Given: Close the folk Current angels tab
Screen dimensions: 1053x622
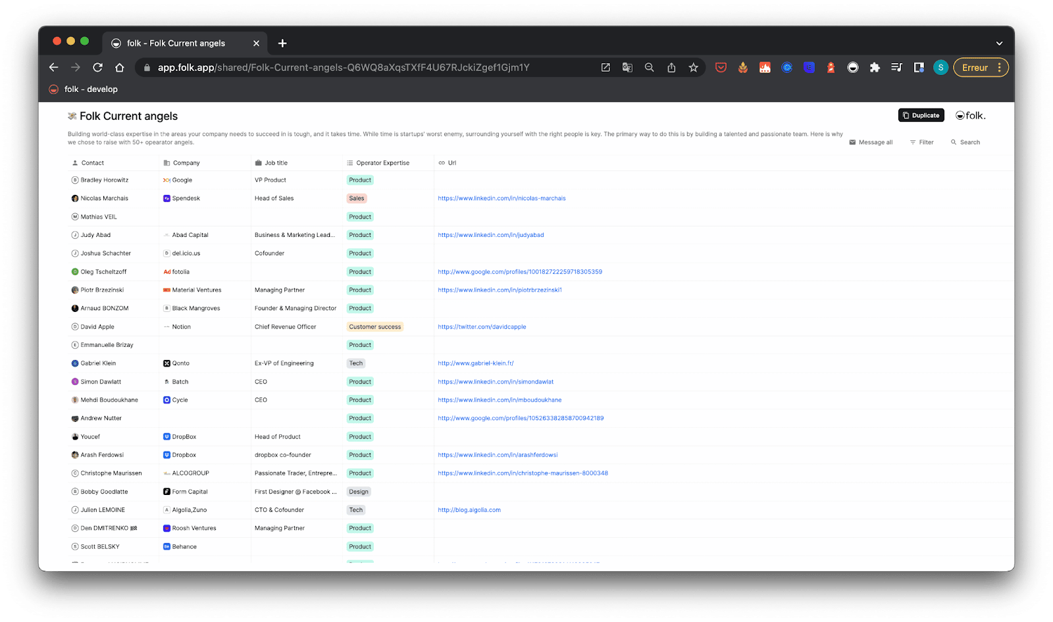Looking at the screenshot, I should click(x=256, y=43).
